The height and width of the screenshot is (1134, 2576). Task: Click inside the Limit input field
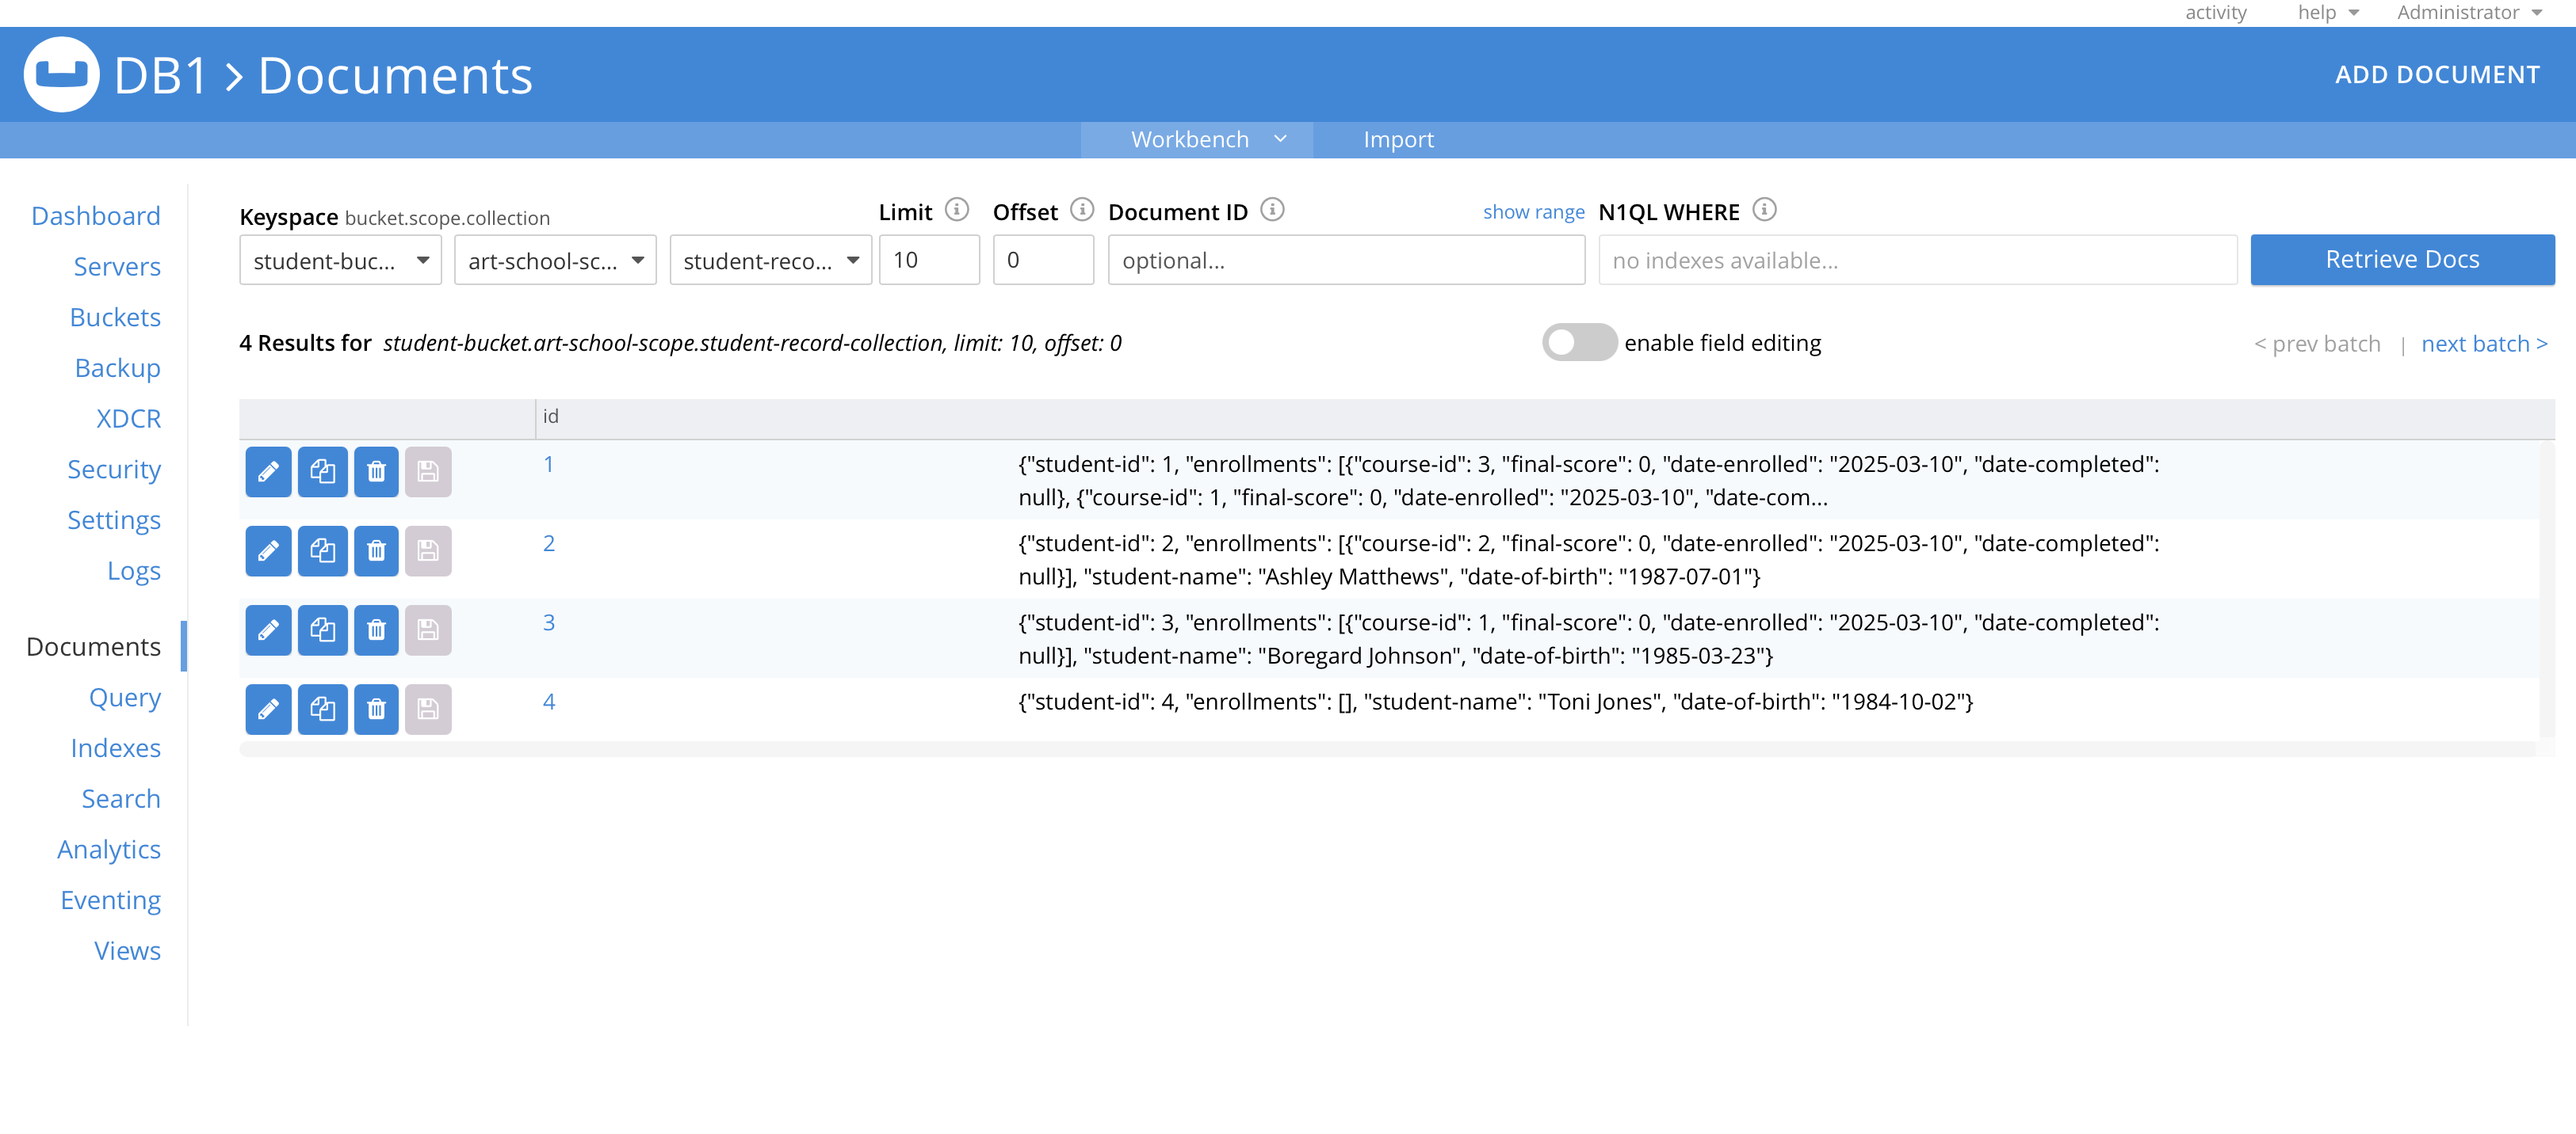tap(928, 260)
